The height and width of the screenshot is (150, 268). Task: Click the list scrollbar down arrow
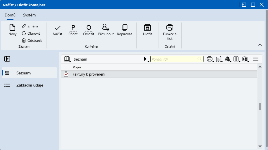point(260,146)
